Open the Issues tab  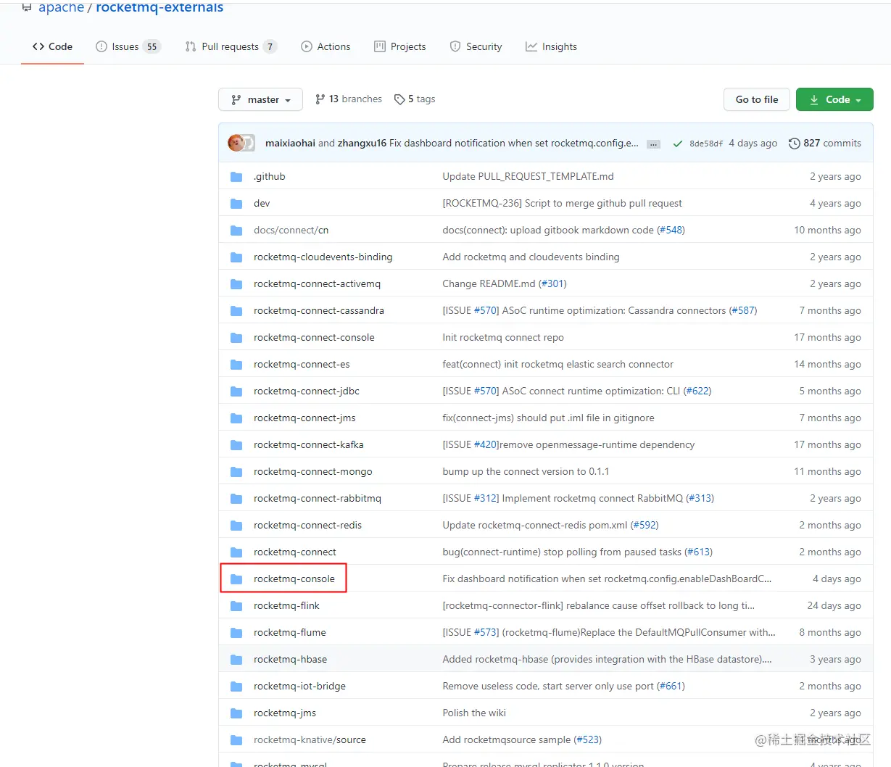128,46
